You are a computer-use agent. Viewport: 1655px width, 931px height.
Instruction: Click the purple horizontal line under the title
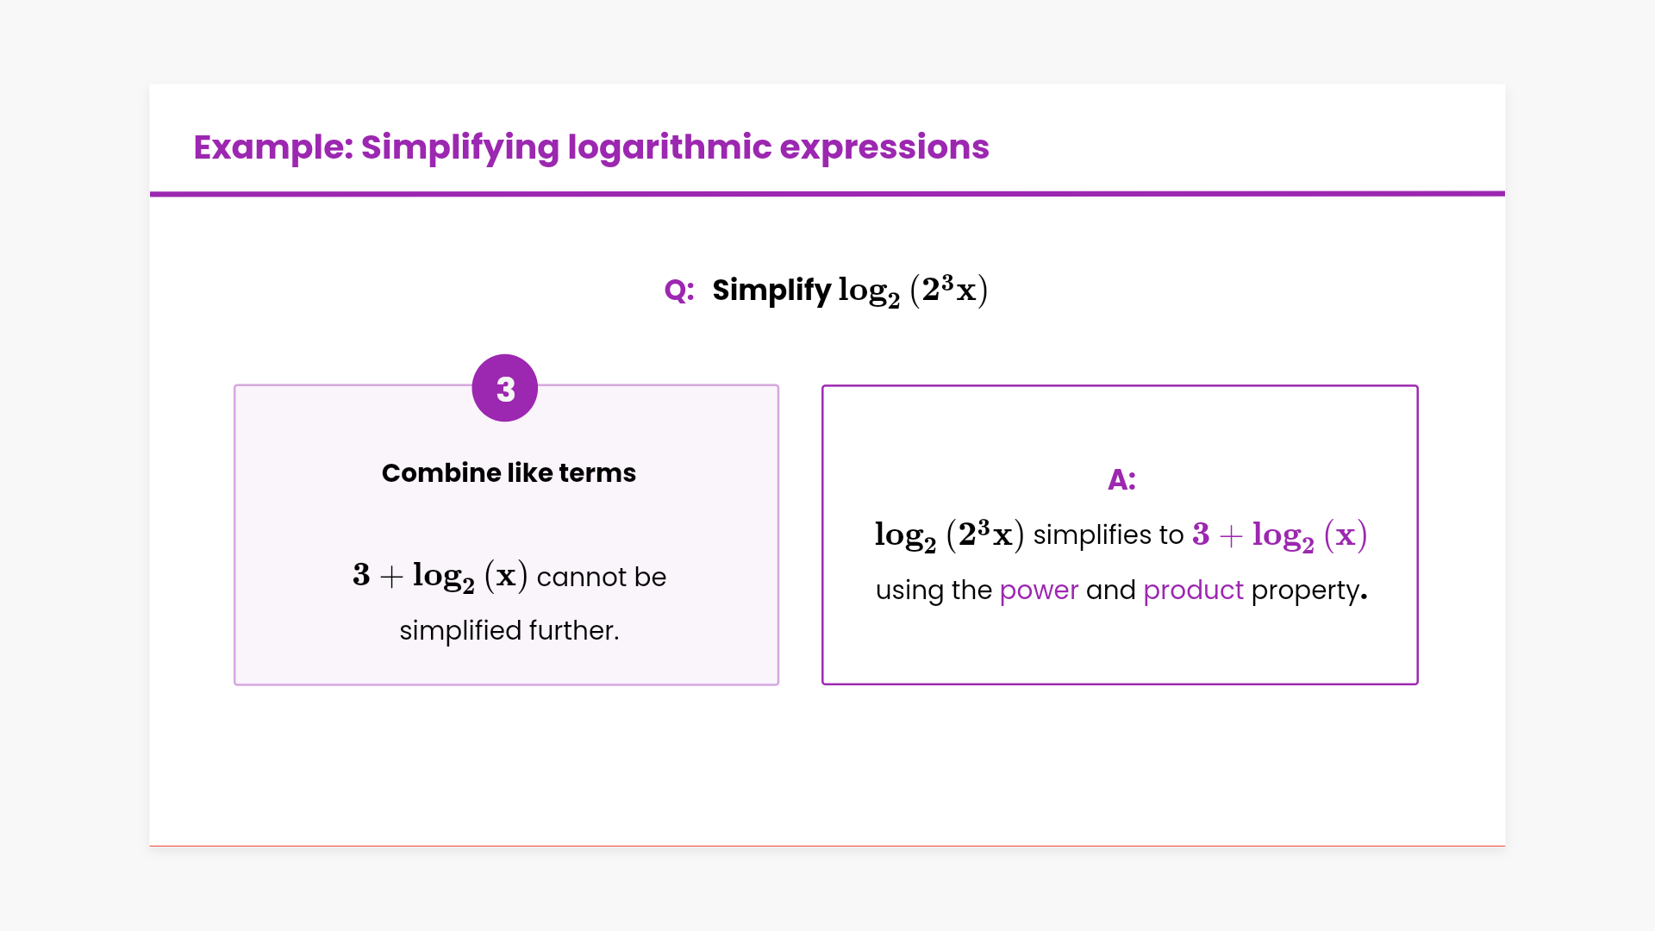click(827, 194)
